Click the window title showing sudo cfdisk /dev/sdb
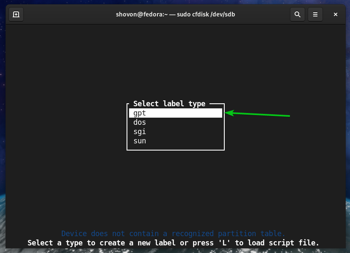The image size is (350, 253). tap(175, 14)
